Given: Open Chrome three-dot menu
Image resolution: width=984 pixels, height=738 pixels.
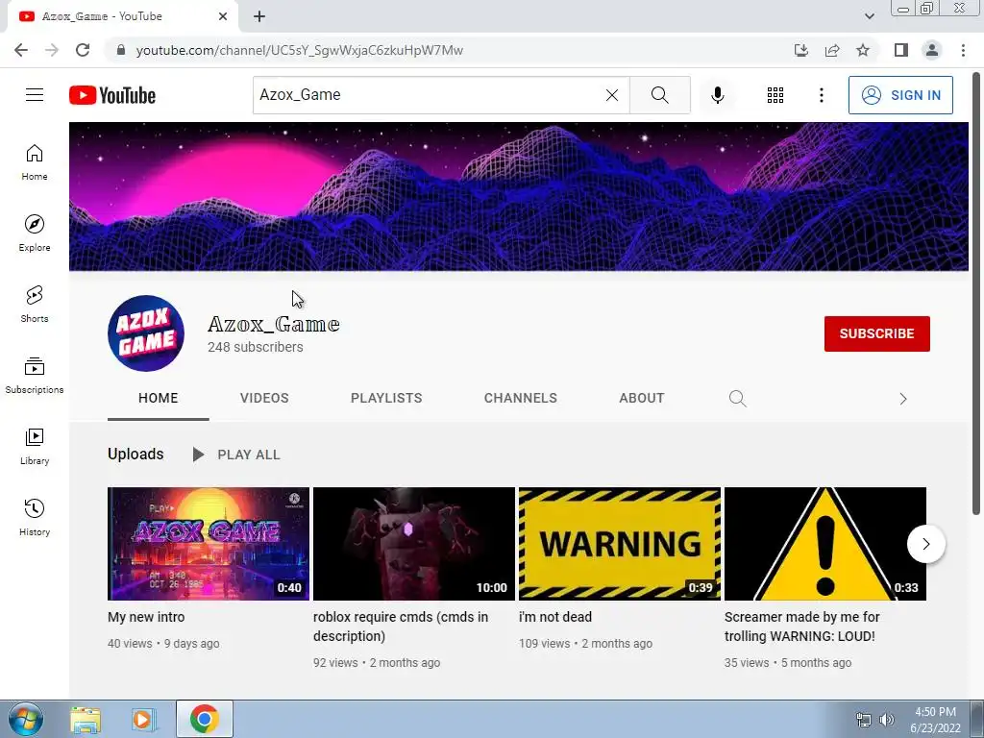Looking at the screenshot, I should click(x=963, y=50).
